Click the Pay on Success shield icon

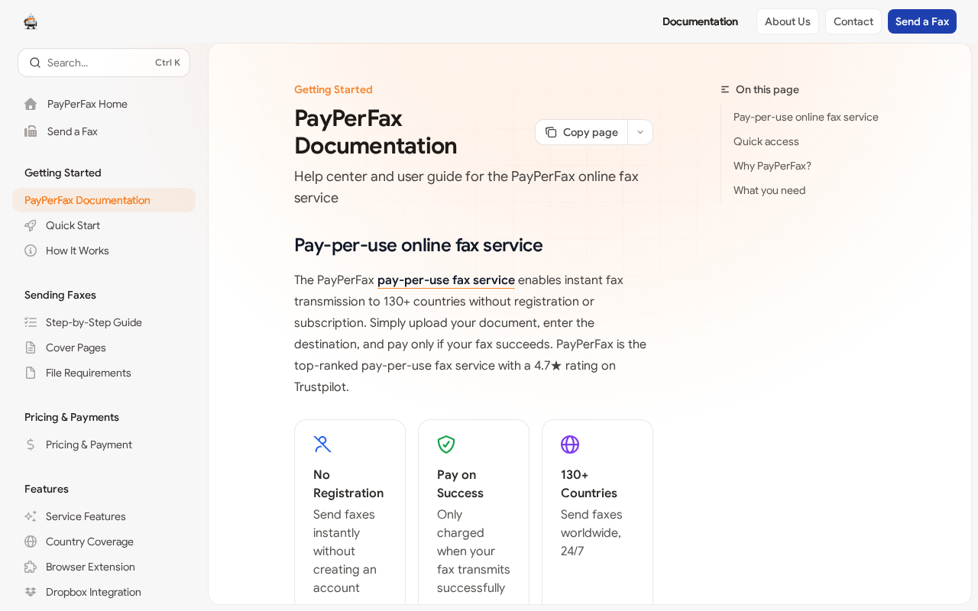click(446, 445)
